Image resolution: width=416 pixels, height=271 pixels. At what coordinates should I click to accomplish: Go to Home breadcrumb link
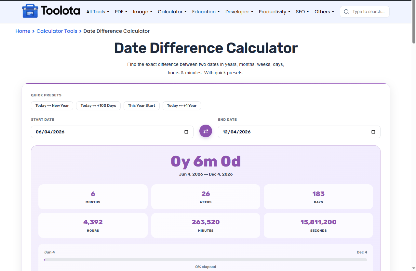(23, 31)
